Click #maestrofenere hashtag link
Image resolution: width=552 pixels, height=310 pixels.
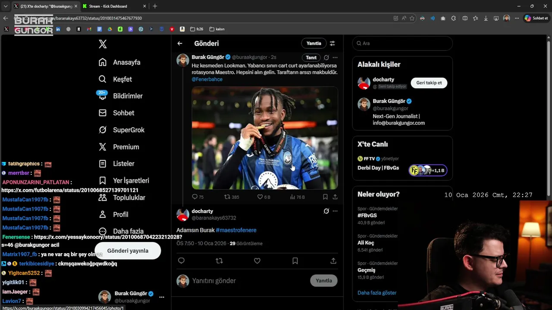236,230
